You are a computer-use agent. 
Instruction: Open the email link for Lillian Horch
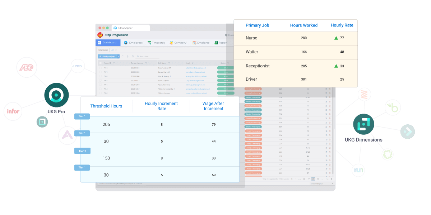pos(196,67)
